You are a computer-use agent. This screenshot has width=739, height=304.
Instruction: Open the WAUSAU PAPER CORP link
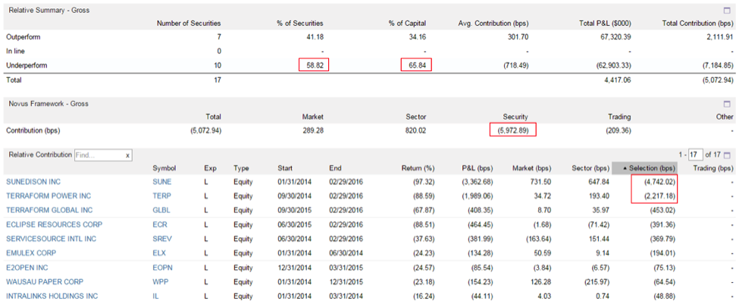[44, 281]
